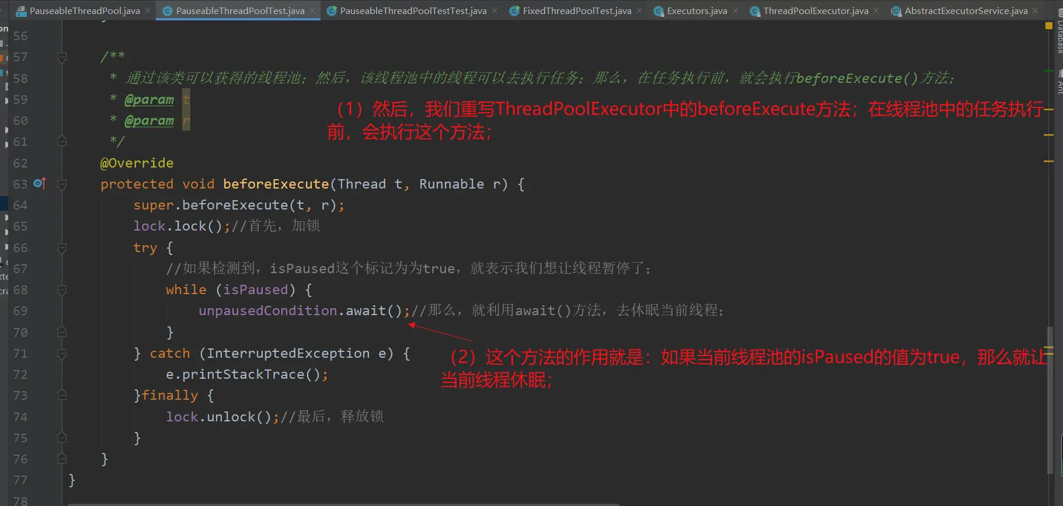The image size is (1063, 506).
Task: Close the PauseableThreadPool.java tab
Action: click(148, 11)
